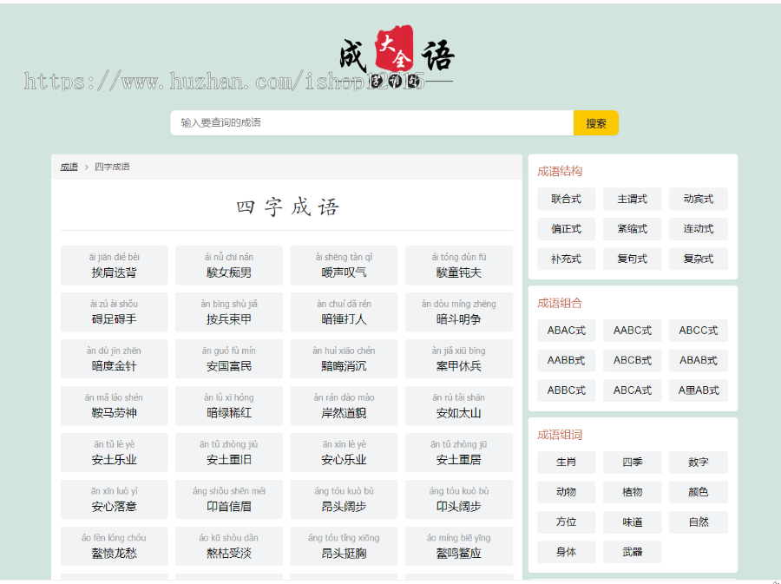Choose combination pattern ABAC式

click(567, 331)
